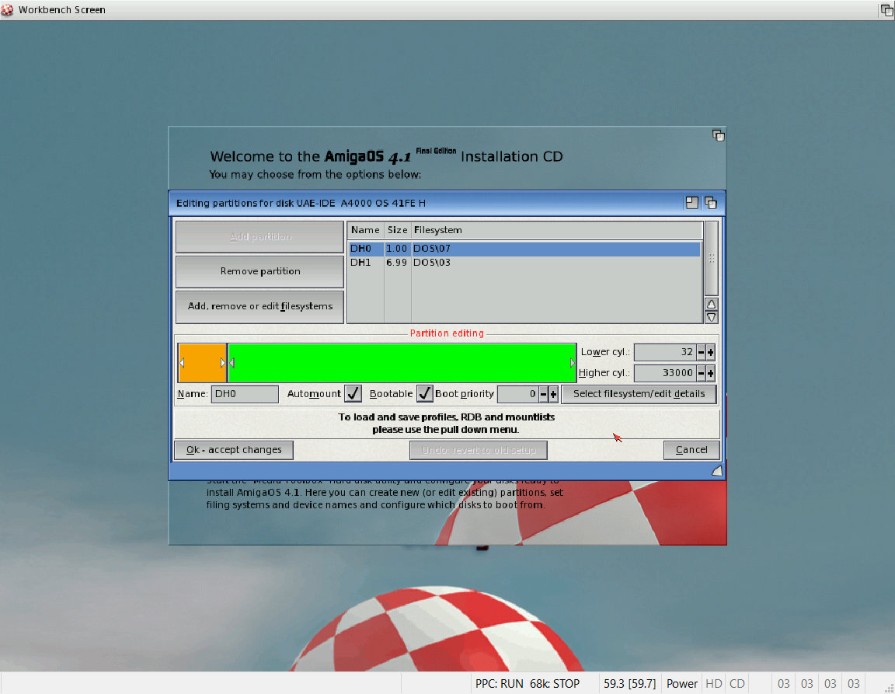Click right handle of orange partition
Image resolution: width=895 pixels, height=694 pixels.
(223, 363)
